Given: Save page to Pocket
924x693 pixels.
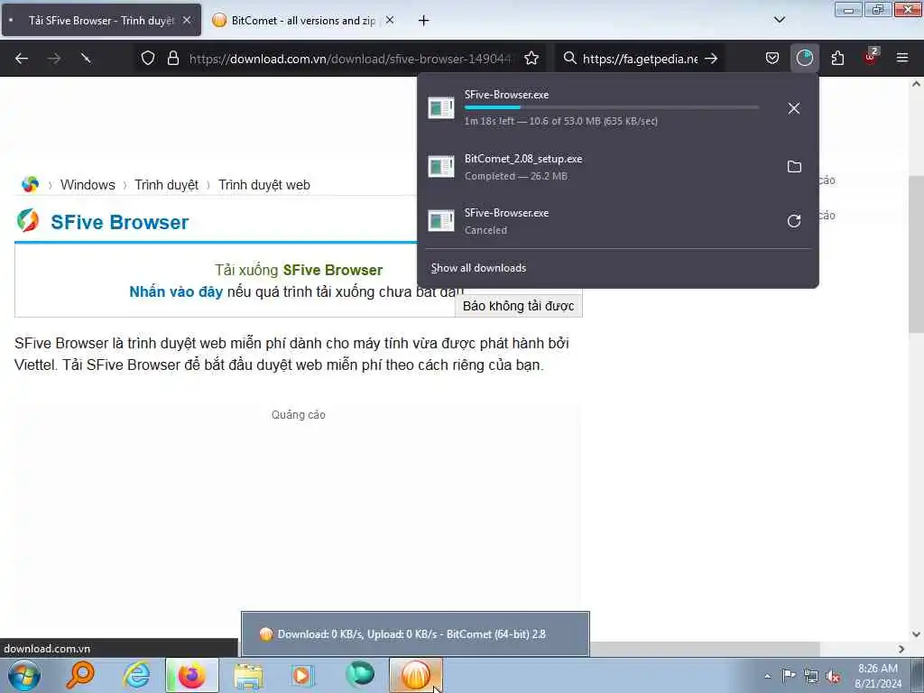Looking at the screenshot, I should click(x=772, y=59).
